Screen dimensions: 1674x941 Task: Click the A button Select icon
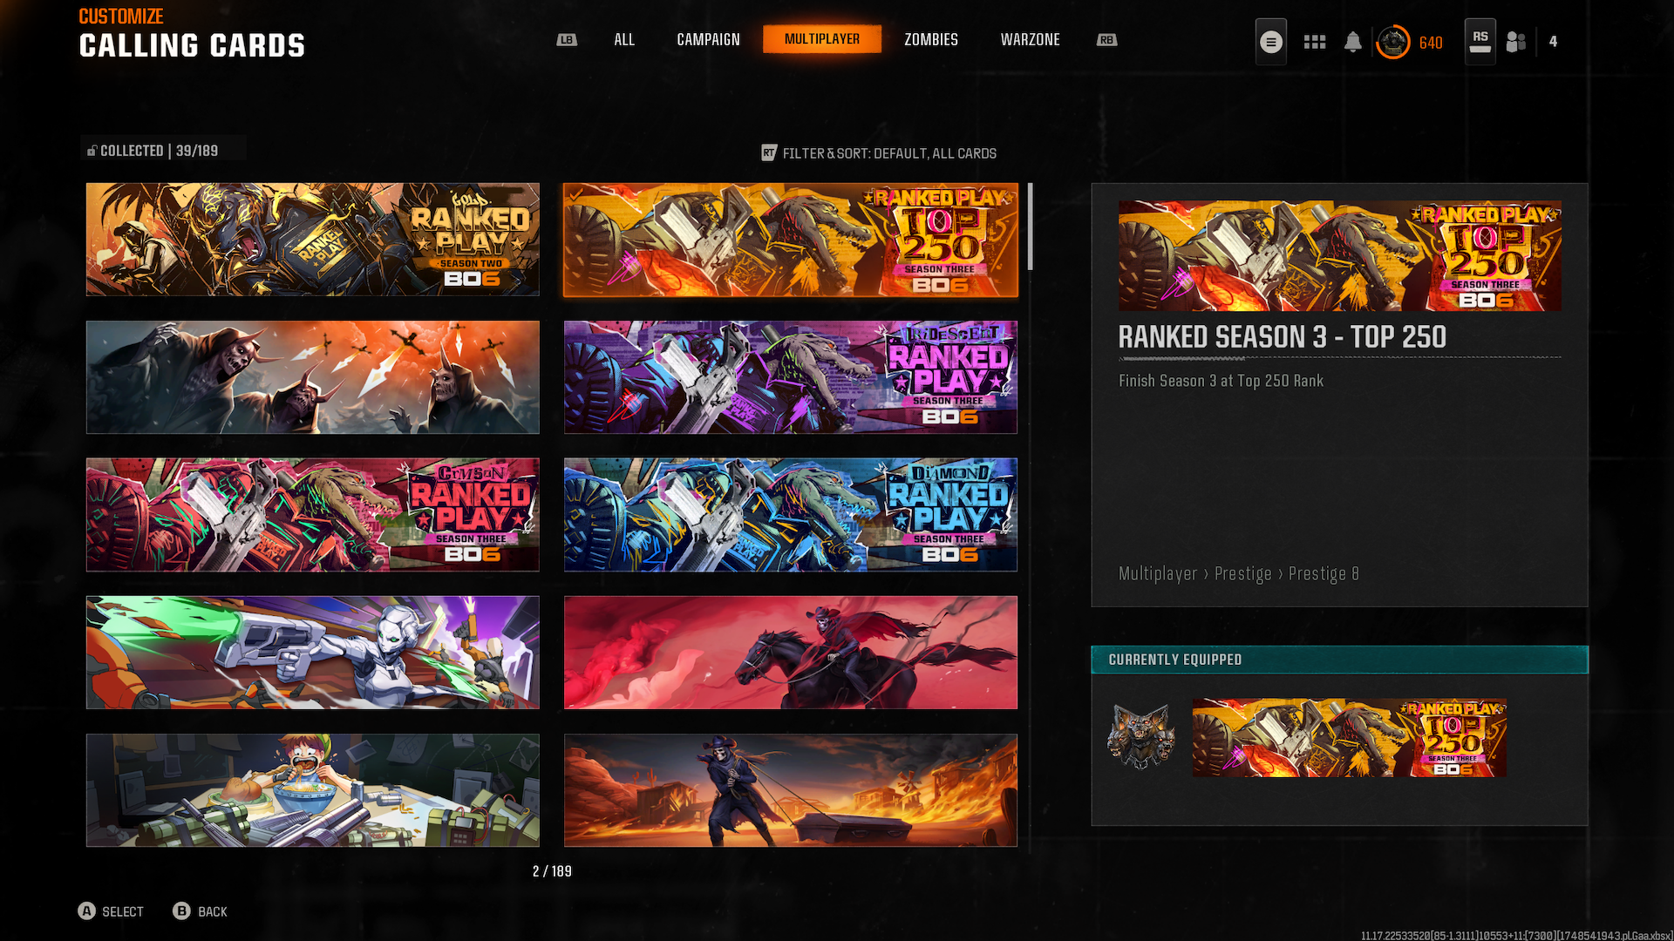(x=86, y=911)
